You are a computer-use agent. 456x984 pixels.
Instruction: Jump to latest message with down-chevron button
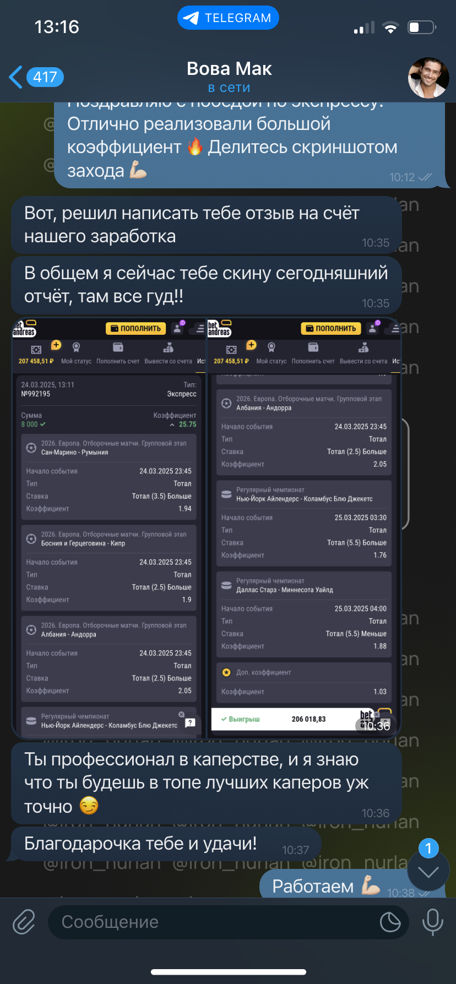[428, 872]
